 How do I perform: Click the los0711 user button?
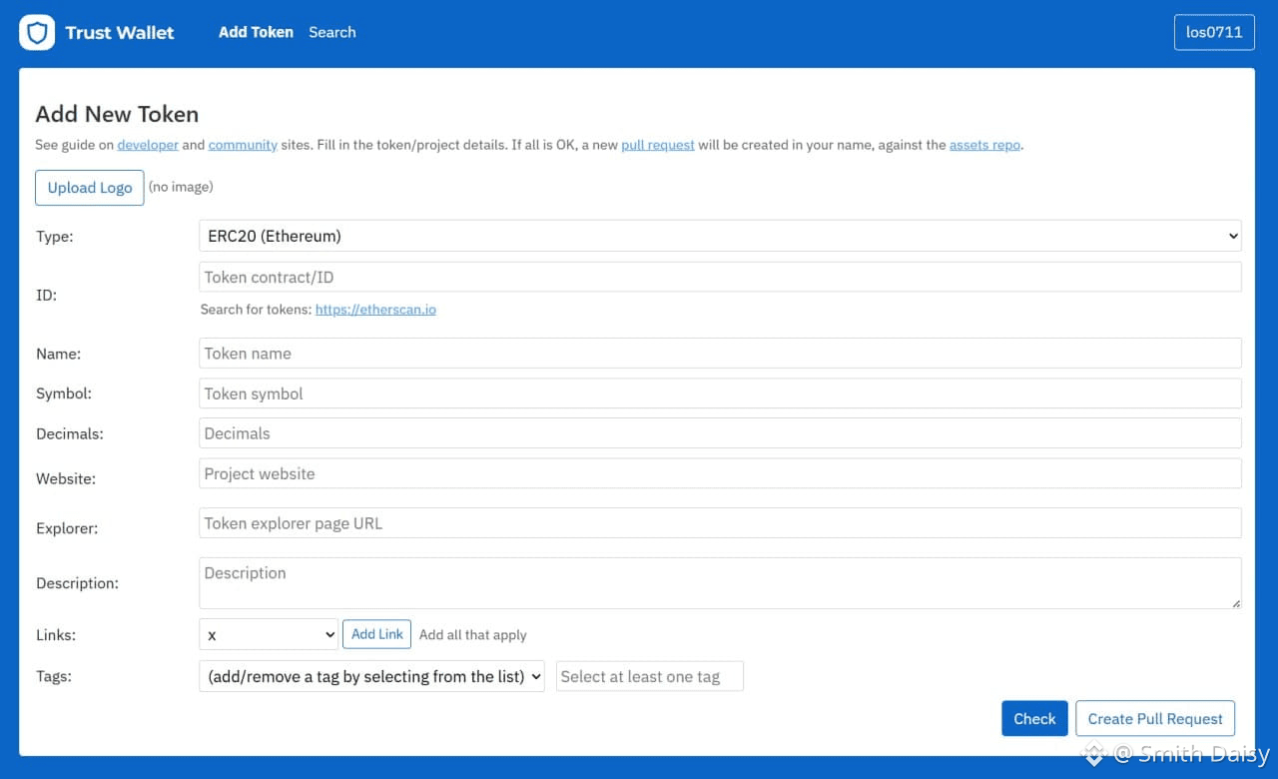click(1213, 32)
